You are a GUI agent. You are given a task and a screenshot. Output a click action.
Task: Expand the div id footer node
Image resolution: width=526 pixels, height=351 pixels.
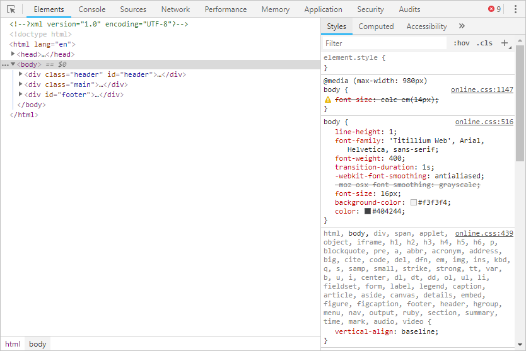coord(21,95)
